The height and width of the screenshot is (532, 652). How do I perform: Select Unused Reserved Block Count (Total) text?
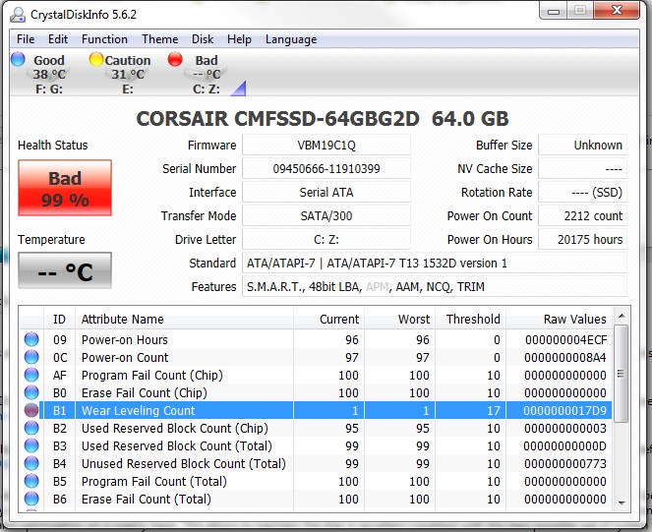pos(184,463)
